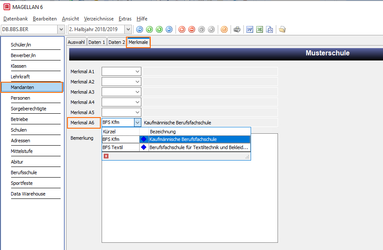Image resolution: width=383 pixels, height=250 pixels.
Task: Open the printer icon in toolbar
Action: click(x=237, y=29)
